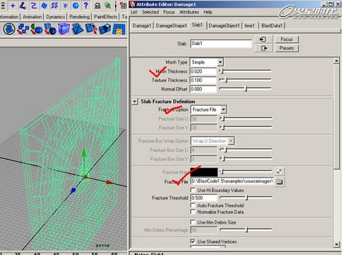This screenshot has width=342, height=255.
Task: Click the small blue starburst icon
Action: [x=65, y=5]
